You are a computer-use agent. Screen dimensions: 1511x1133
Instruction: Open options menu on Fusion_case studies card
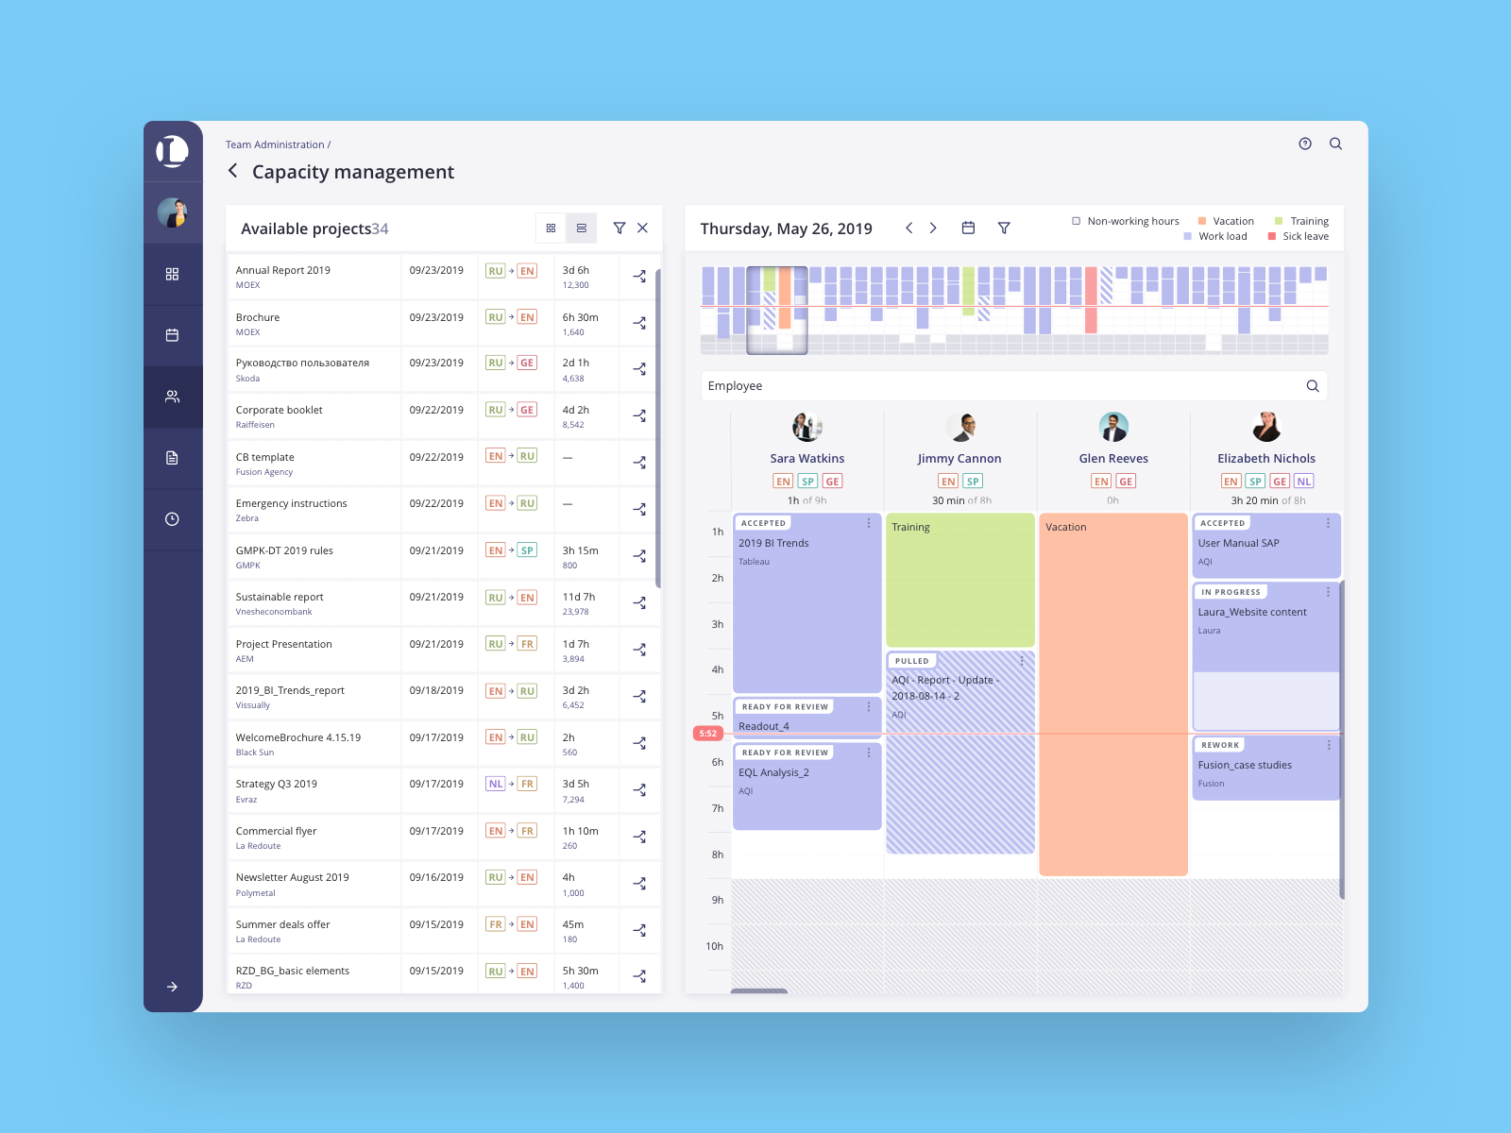click(1328, 745)
